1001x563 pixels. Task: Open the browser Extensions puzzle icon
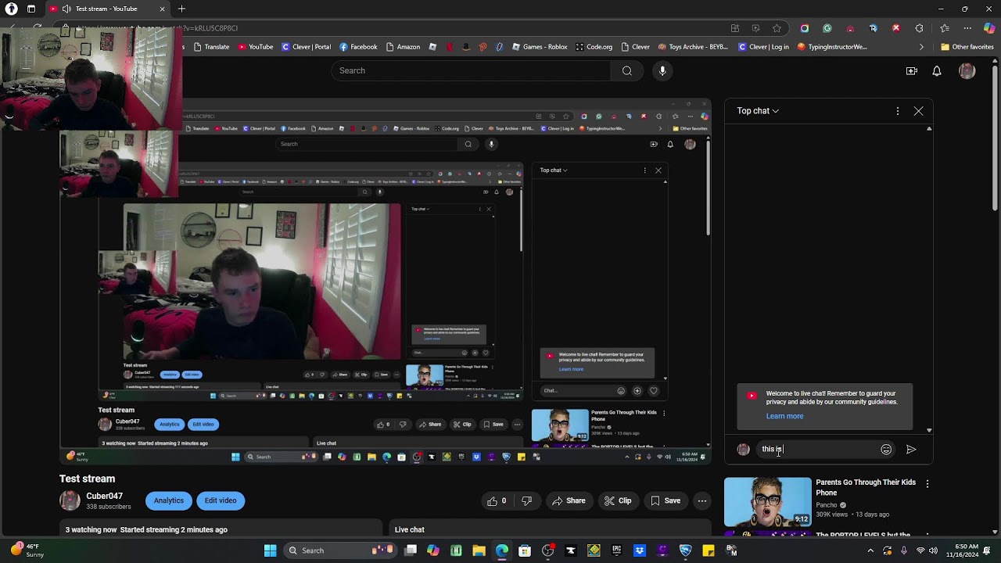(x=920, y=28)
